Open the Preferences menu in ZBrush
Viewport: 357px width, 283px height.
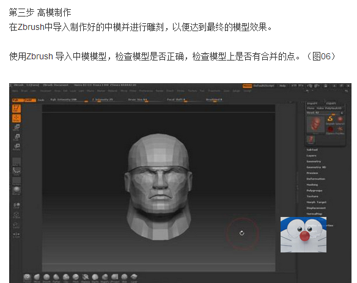(x=146, y=91)
